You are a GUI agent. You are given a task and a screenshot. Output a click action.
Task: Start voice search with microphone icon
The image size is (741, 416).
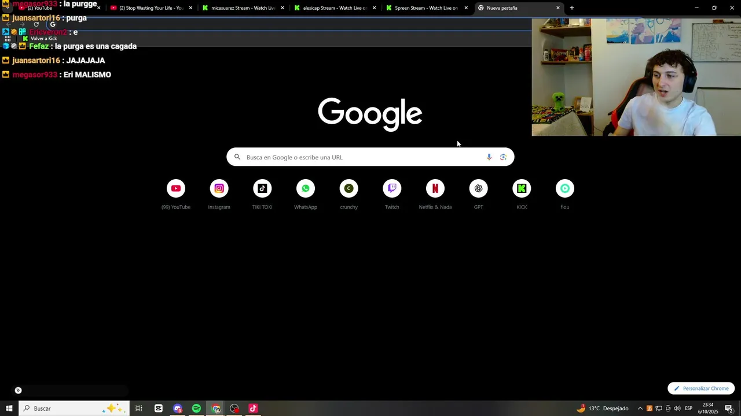489,157
